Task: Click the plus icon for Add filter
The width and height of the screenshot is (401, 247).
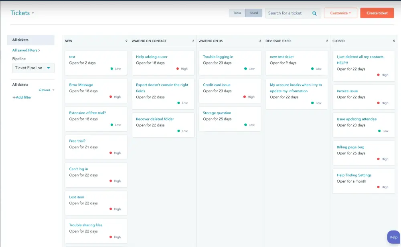Action: (14, 97)
